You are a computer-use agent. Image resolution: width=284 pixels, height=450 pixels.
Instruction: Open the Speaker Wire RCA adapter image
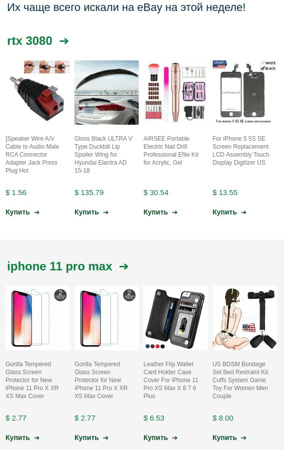tap(37, 92)
